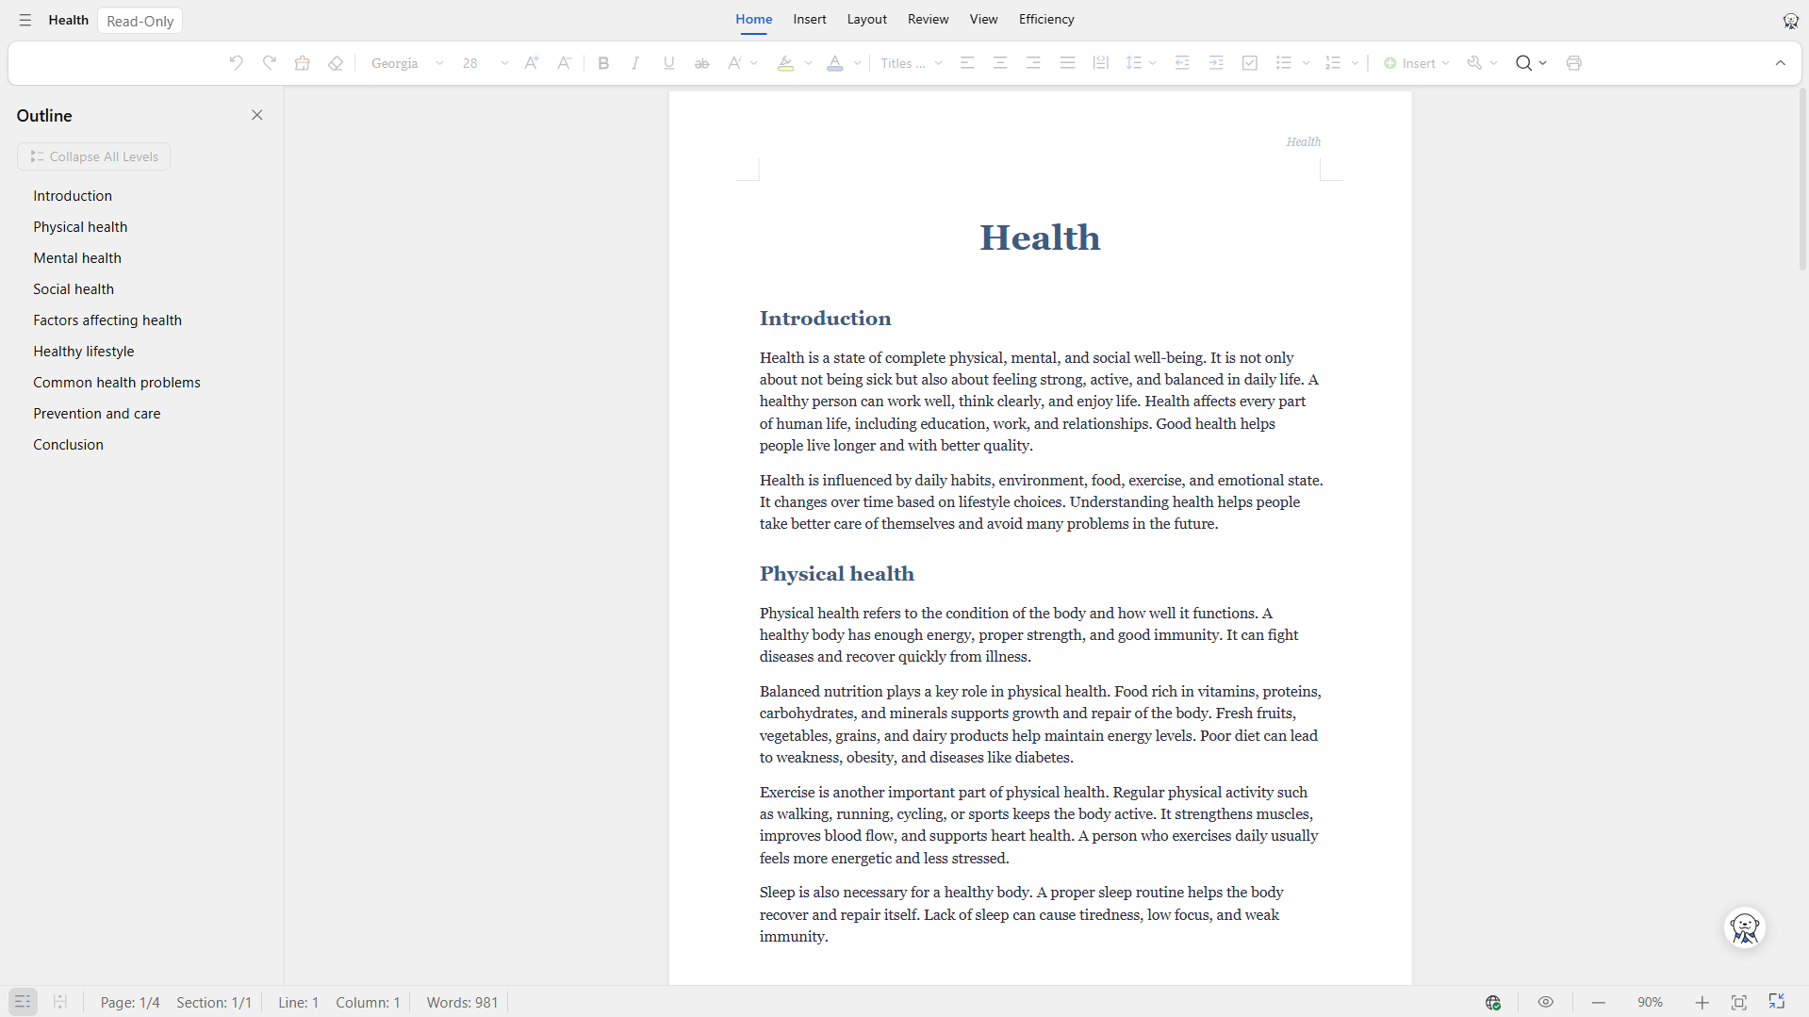
Task: Toggle Underline formatting
Action: pos(668,63)
